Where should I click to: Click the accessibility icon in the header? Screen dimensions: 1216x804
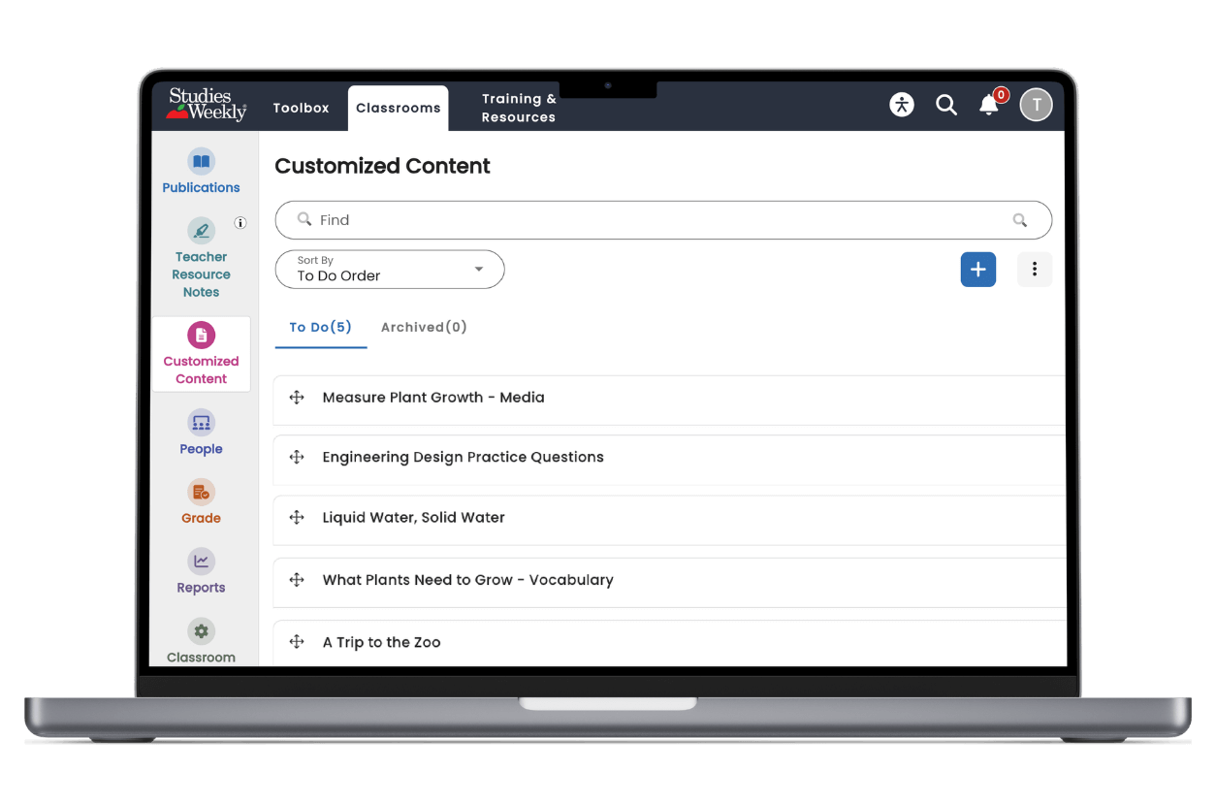[902, 105]
